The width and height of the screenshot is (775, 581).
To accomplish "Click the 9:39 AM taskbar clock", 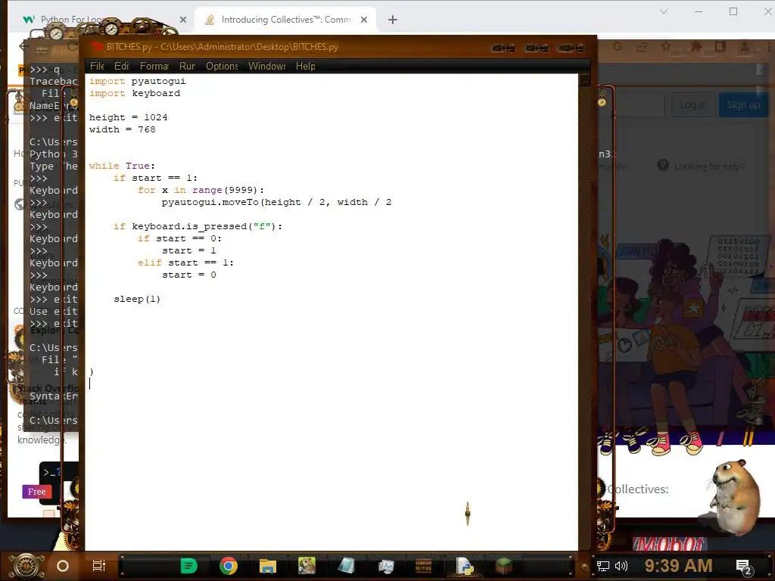I will [678, 566].
